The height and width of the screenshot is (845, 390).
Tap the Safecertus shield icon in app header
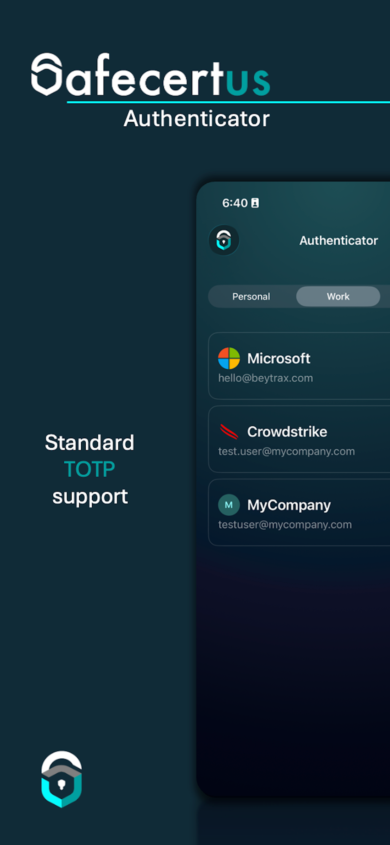224,240
